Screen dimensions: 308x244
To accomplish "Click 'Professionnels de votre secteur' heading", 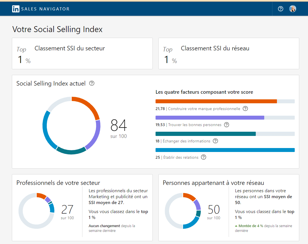I will pyautogui.click(x=58, y=183).
